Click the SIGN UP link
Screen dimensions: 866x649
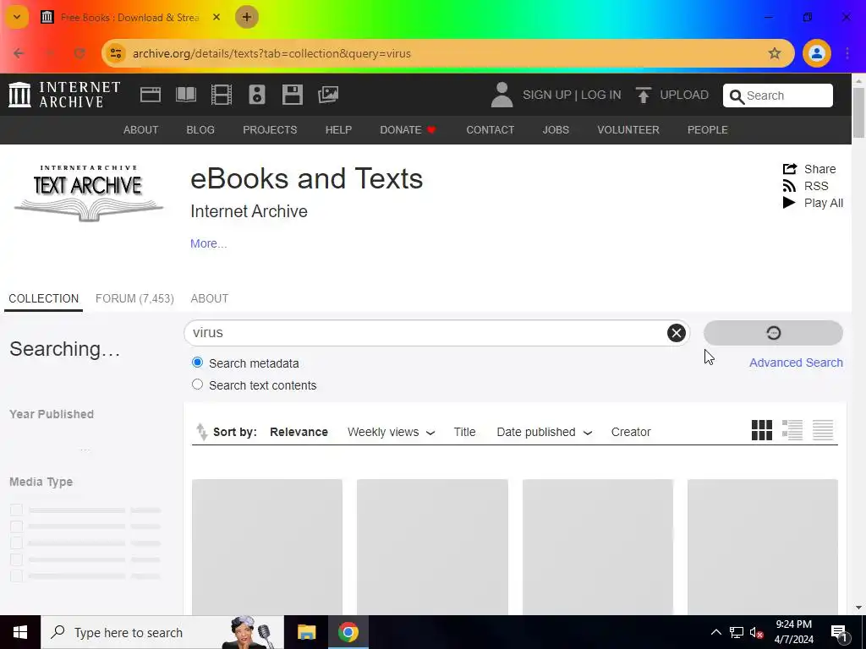(x=547, y=95)
